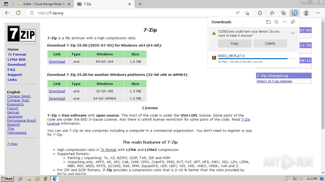This screenshot has width=325, height=182.
Task: Open the Links sidebar entry
Action: point(12,80)
